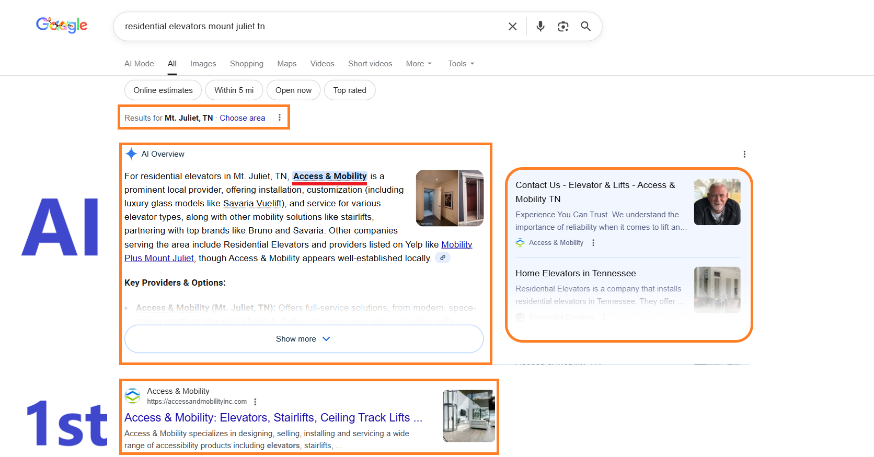Viewport: 874px width, 457px height.
Task: Click the AI Overview sparkle icon
Action: (x=131, y=154)
